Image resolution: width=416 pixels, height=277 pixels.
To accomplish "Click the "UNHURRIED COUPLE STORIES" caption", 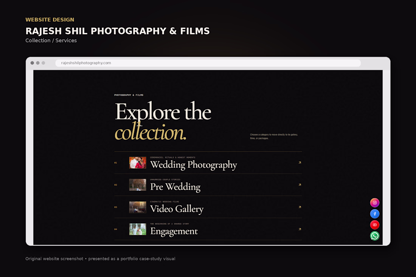I will 165,180.
